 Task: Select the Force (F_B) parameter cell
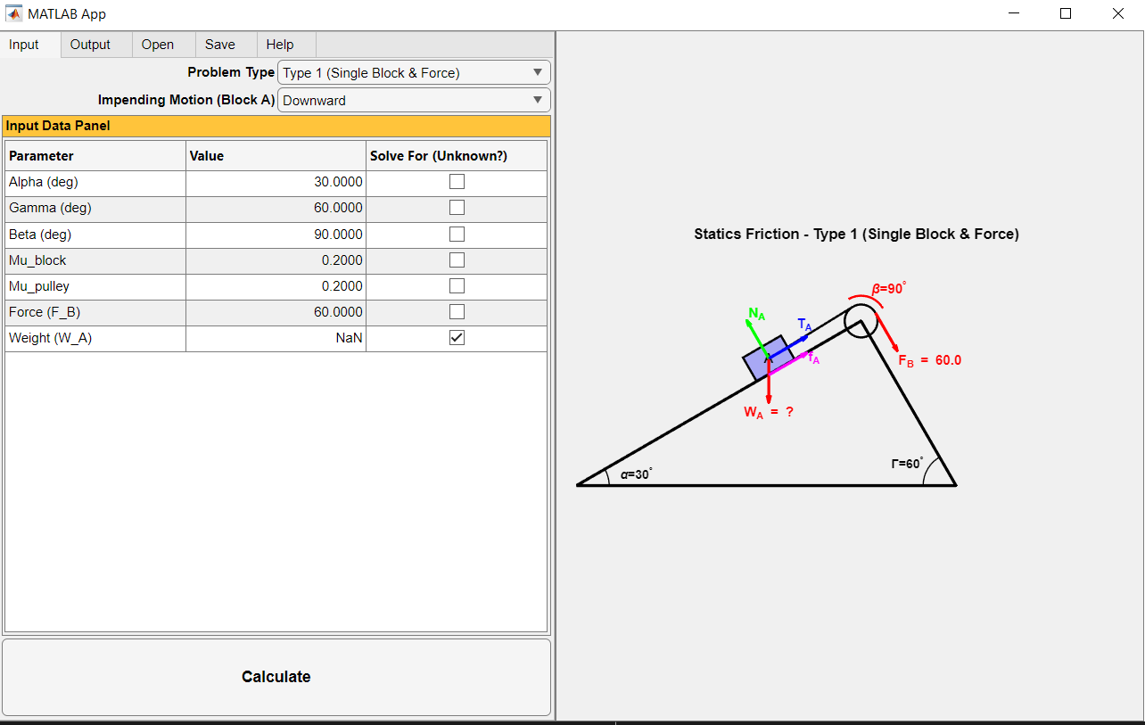click(95, 312)
